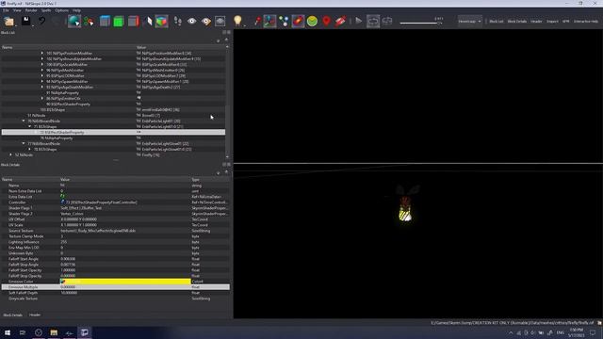The height and width of the screenshot is (339, 603).
Task: Collapse the 71 BSTriShape tree node
Action: pyautogui.click(x=30, y=126)
